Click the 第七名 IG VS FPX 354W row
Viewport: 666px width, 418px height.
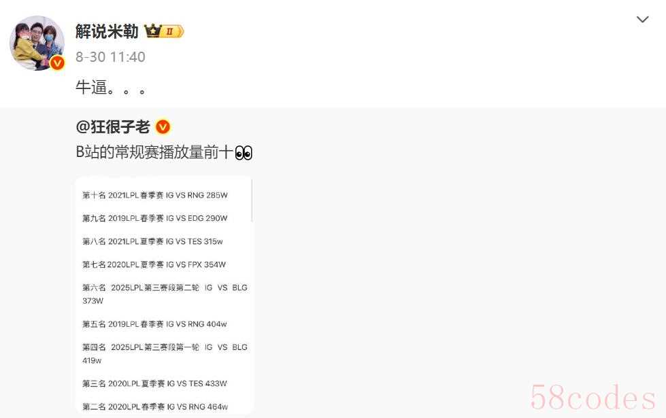[x=154, y=264]
